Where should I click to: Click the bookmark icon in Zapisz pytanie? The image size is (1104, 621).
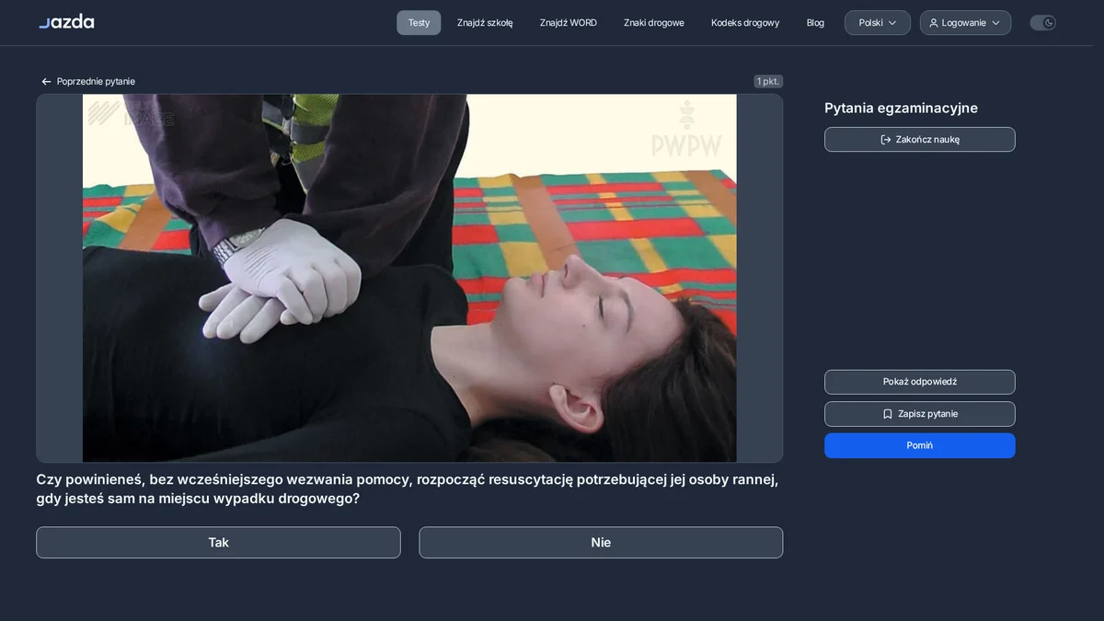888,414
